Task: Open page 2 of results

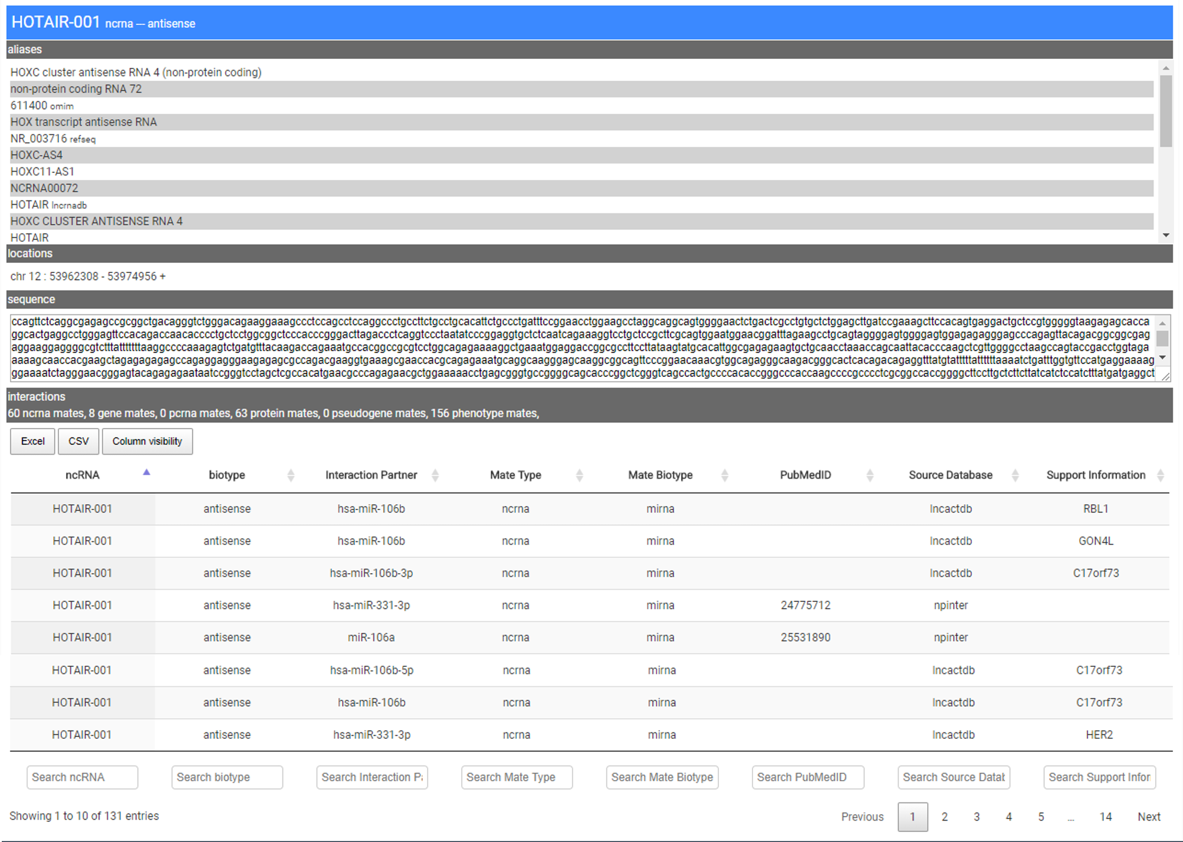Action: click(945, 817)
